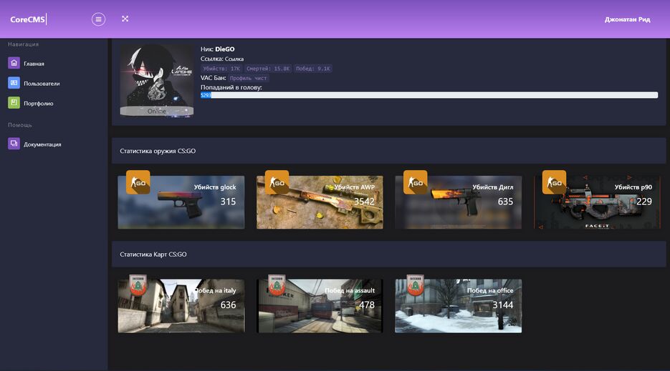Open the Побед на assault map card

pos(320,306)
